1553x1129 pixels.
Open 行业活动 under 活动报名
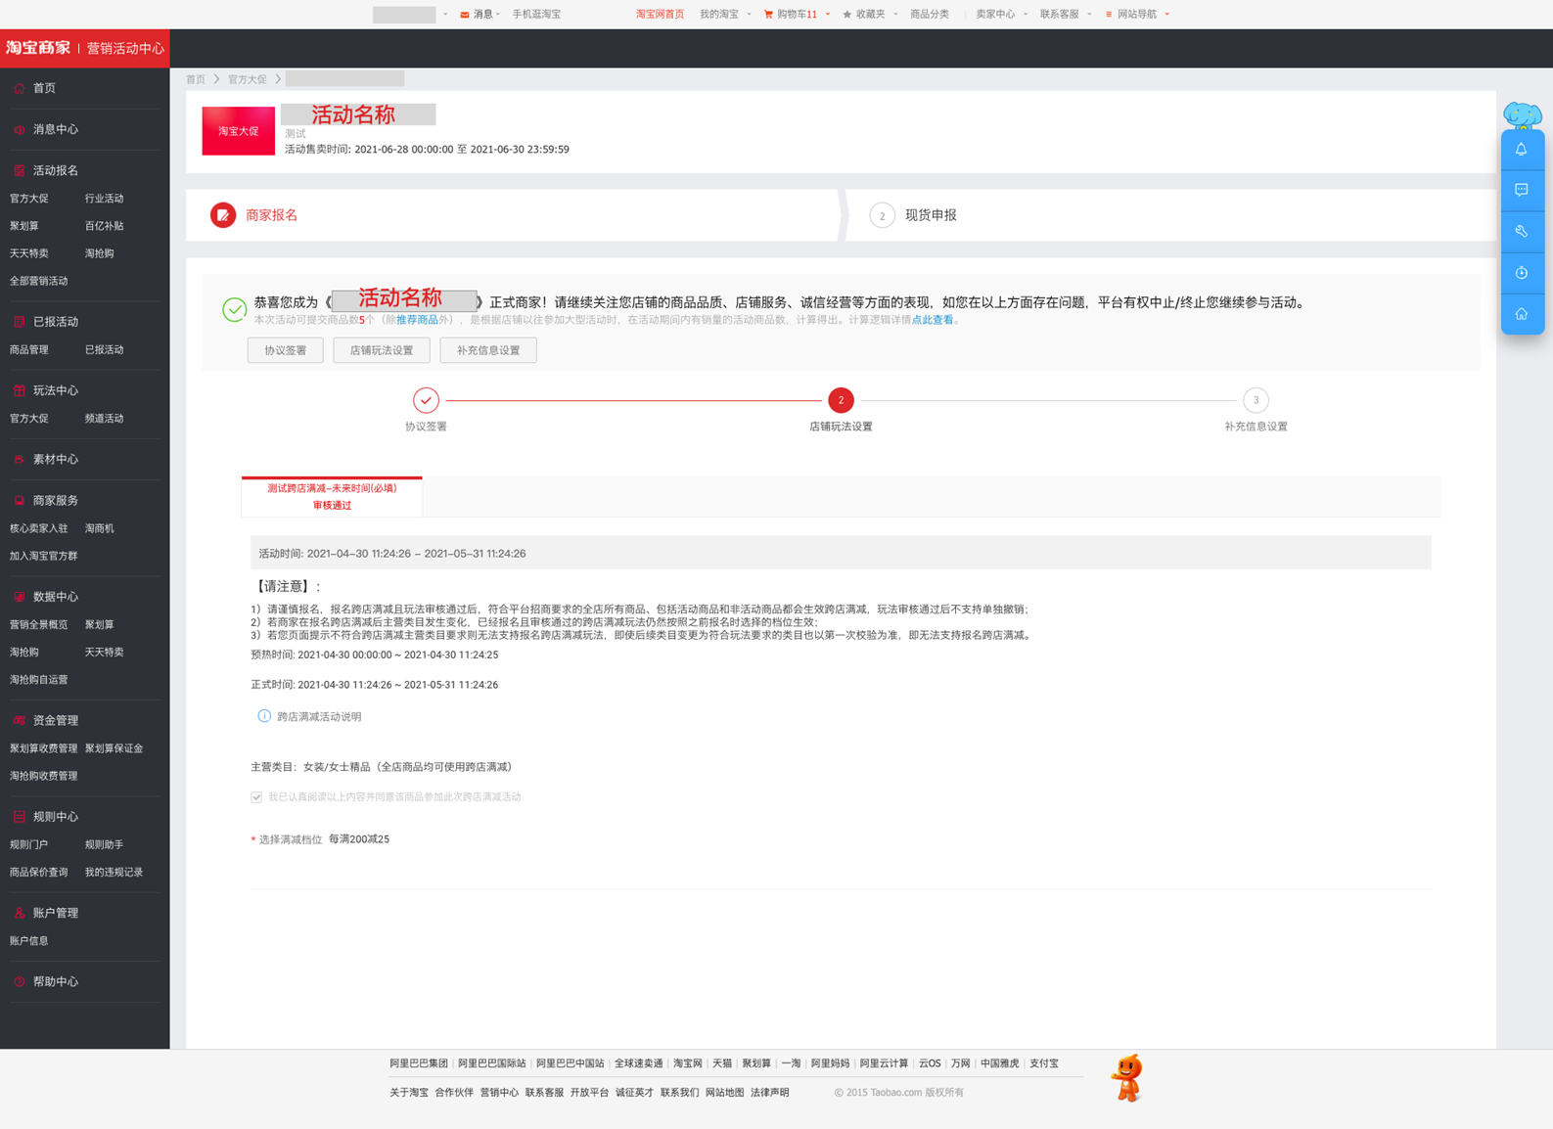(x=104, y=199)
